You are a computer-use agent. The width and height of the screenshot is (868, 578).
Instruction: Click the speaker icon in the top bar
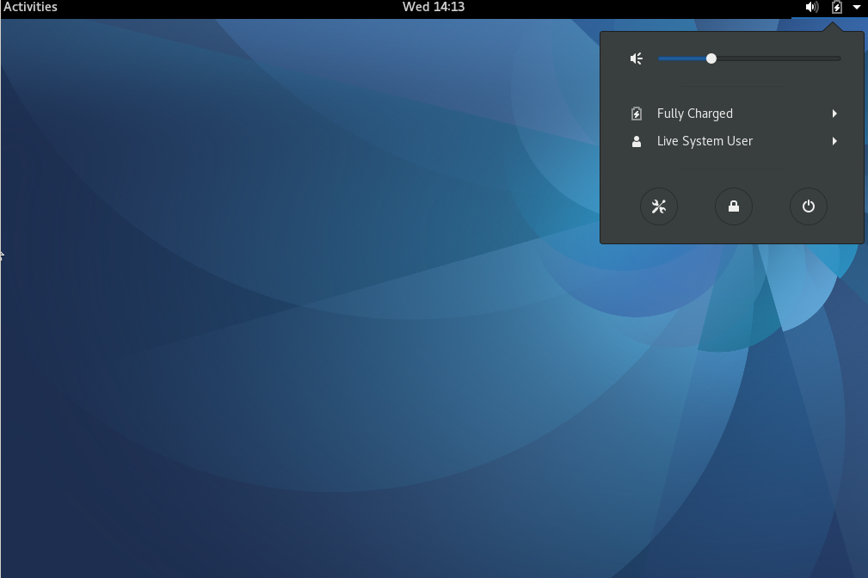coord(810,7)
